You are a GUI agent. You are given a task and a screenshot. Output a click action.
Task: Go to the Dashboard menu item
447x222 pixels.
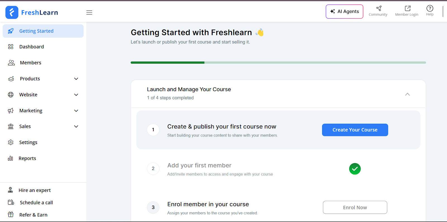pos(32,47)
